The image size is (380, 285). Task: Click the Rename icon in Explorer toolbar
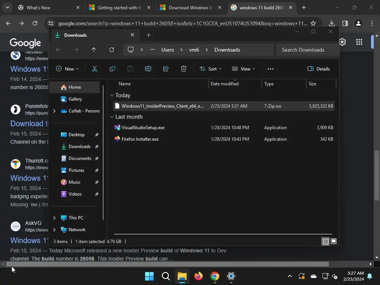pos(148,69)
